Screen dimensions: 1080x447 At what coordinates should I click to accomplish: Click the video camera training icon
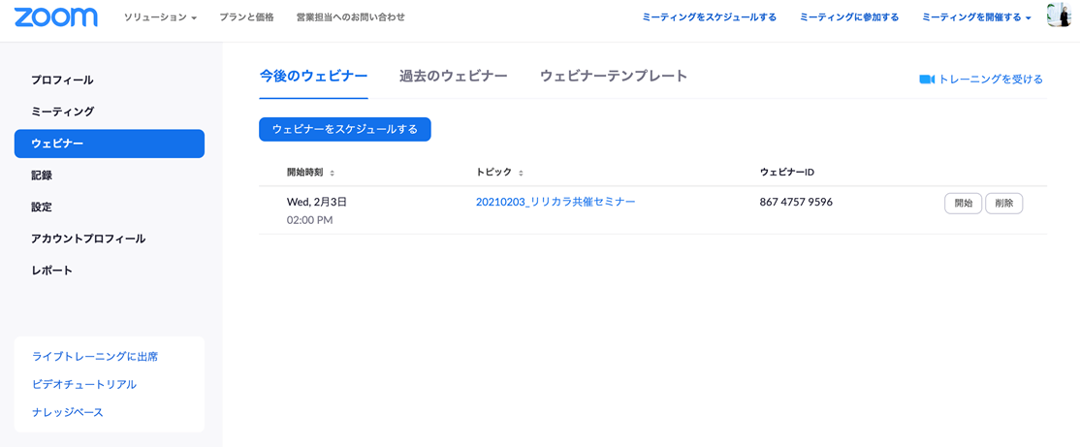(x=926, y=80)
